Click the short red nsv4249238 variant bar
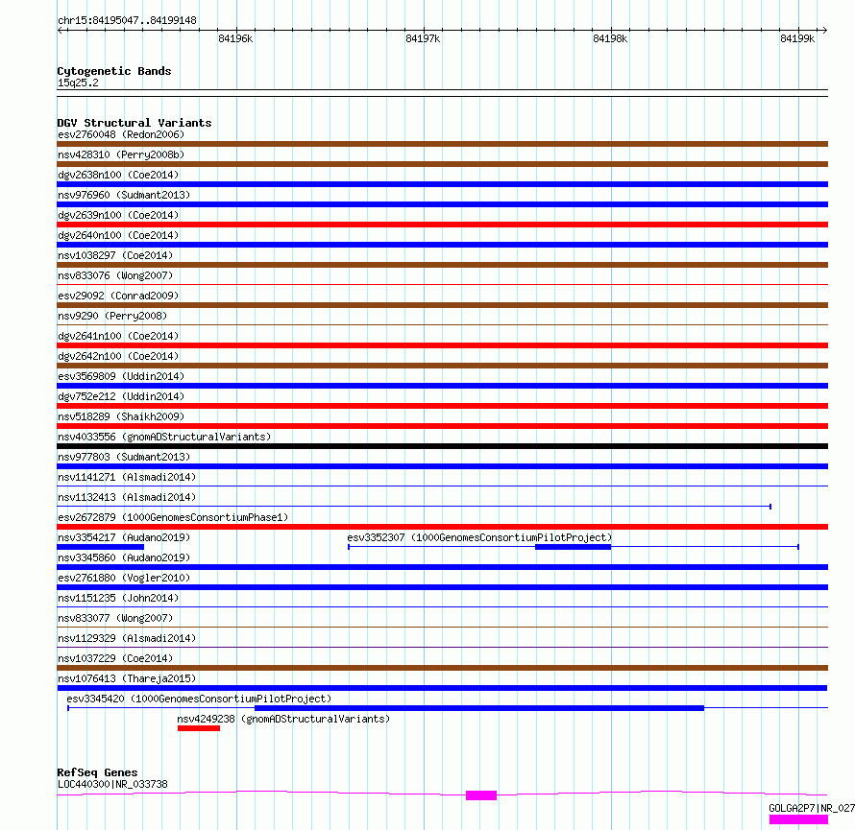The height and width of the screenshot is (830, 855). click(x=199, y=728)
